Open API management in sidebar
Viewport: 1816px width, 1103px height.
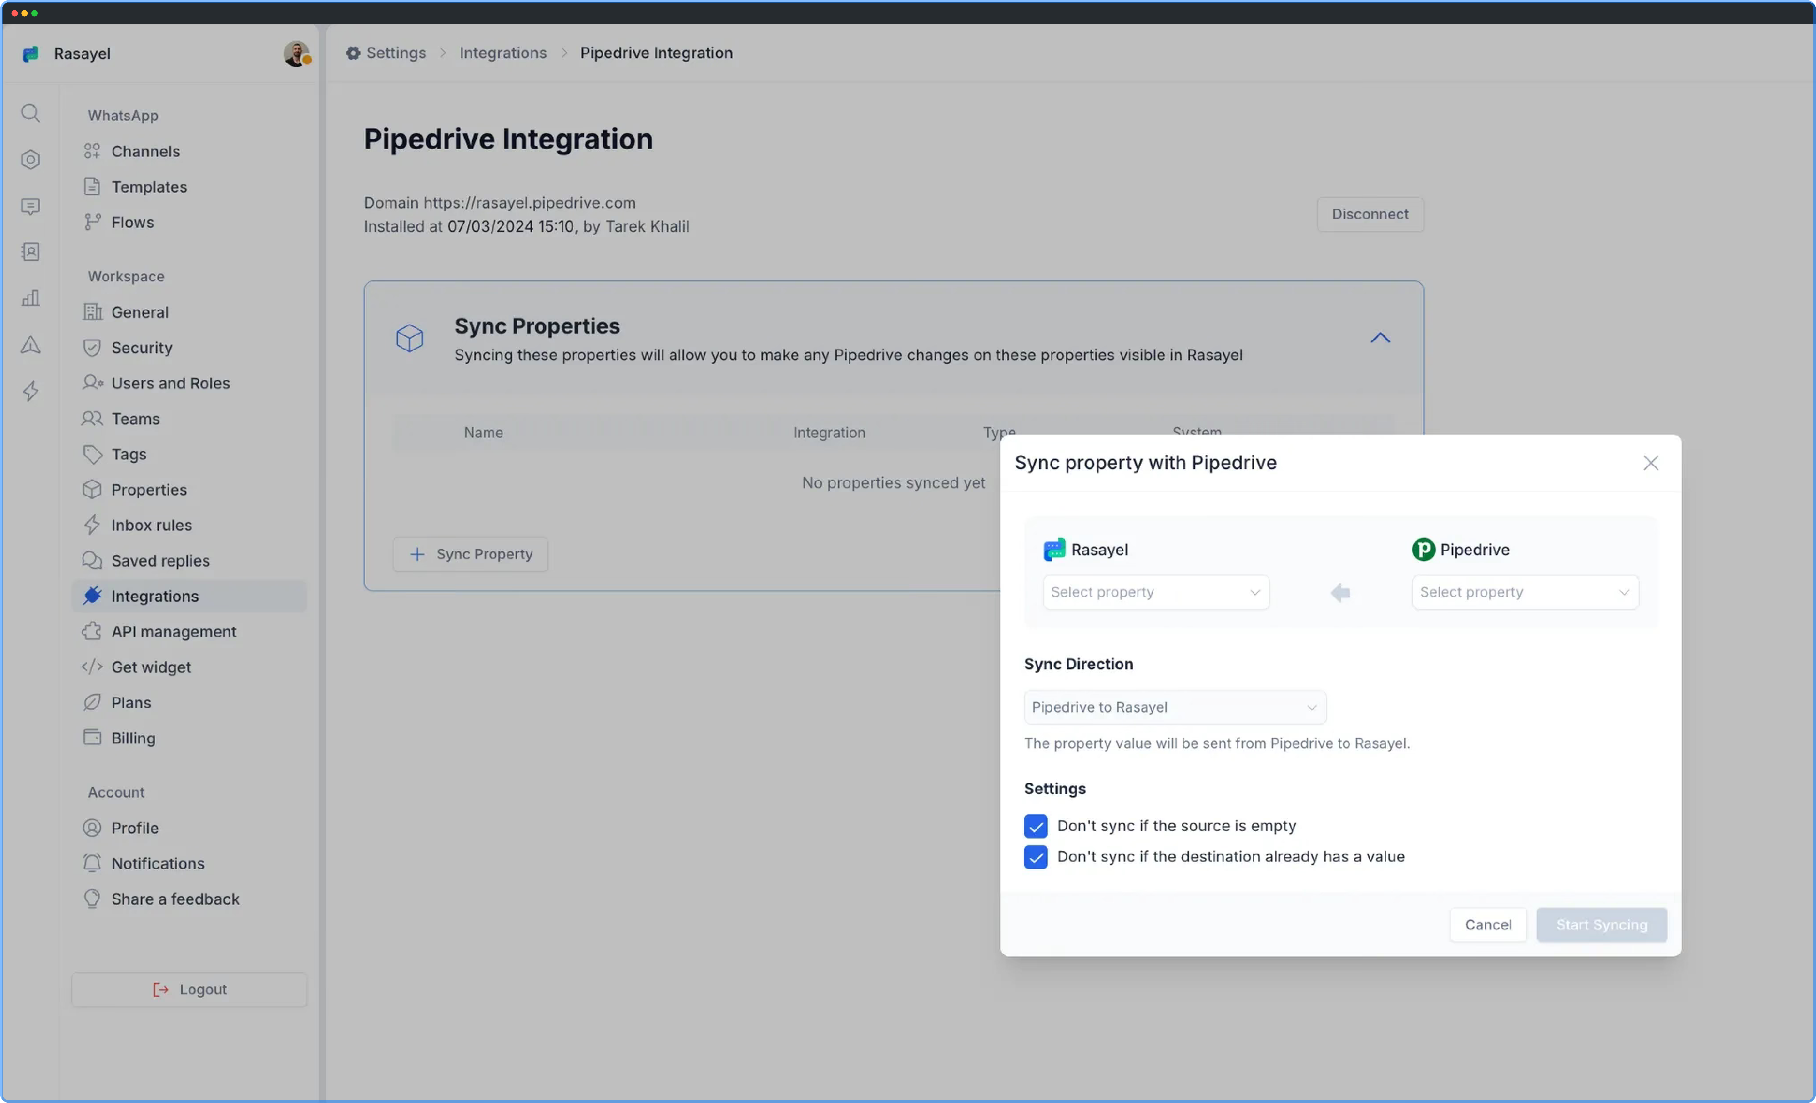coord(173,632)
